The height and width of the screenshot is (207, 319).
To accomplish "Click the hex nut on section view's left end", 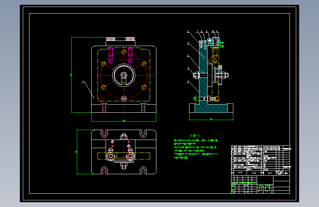I will point(196,75).
